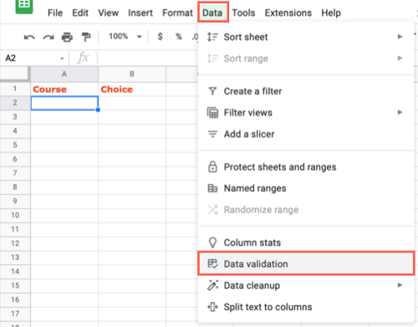Click the Google Sheets logo icon

(24, 6)
